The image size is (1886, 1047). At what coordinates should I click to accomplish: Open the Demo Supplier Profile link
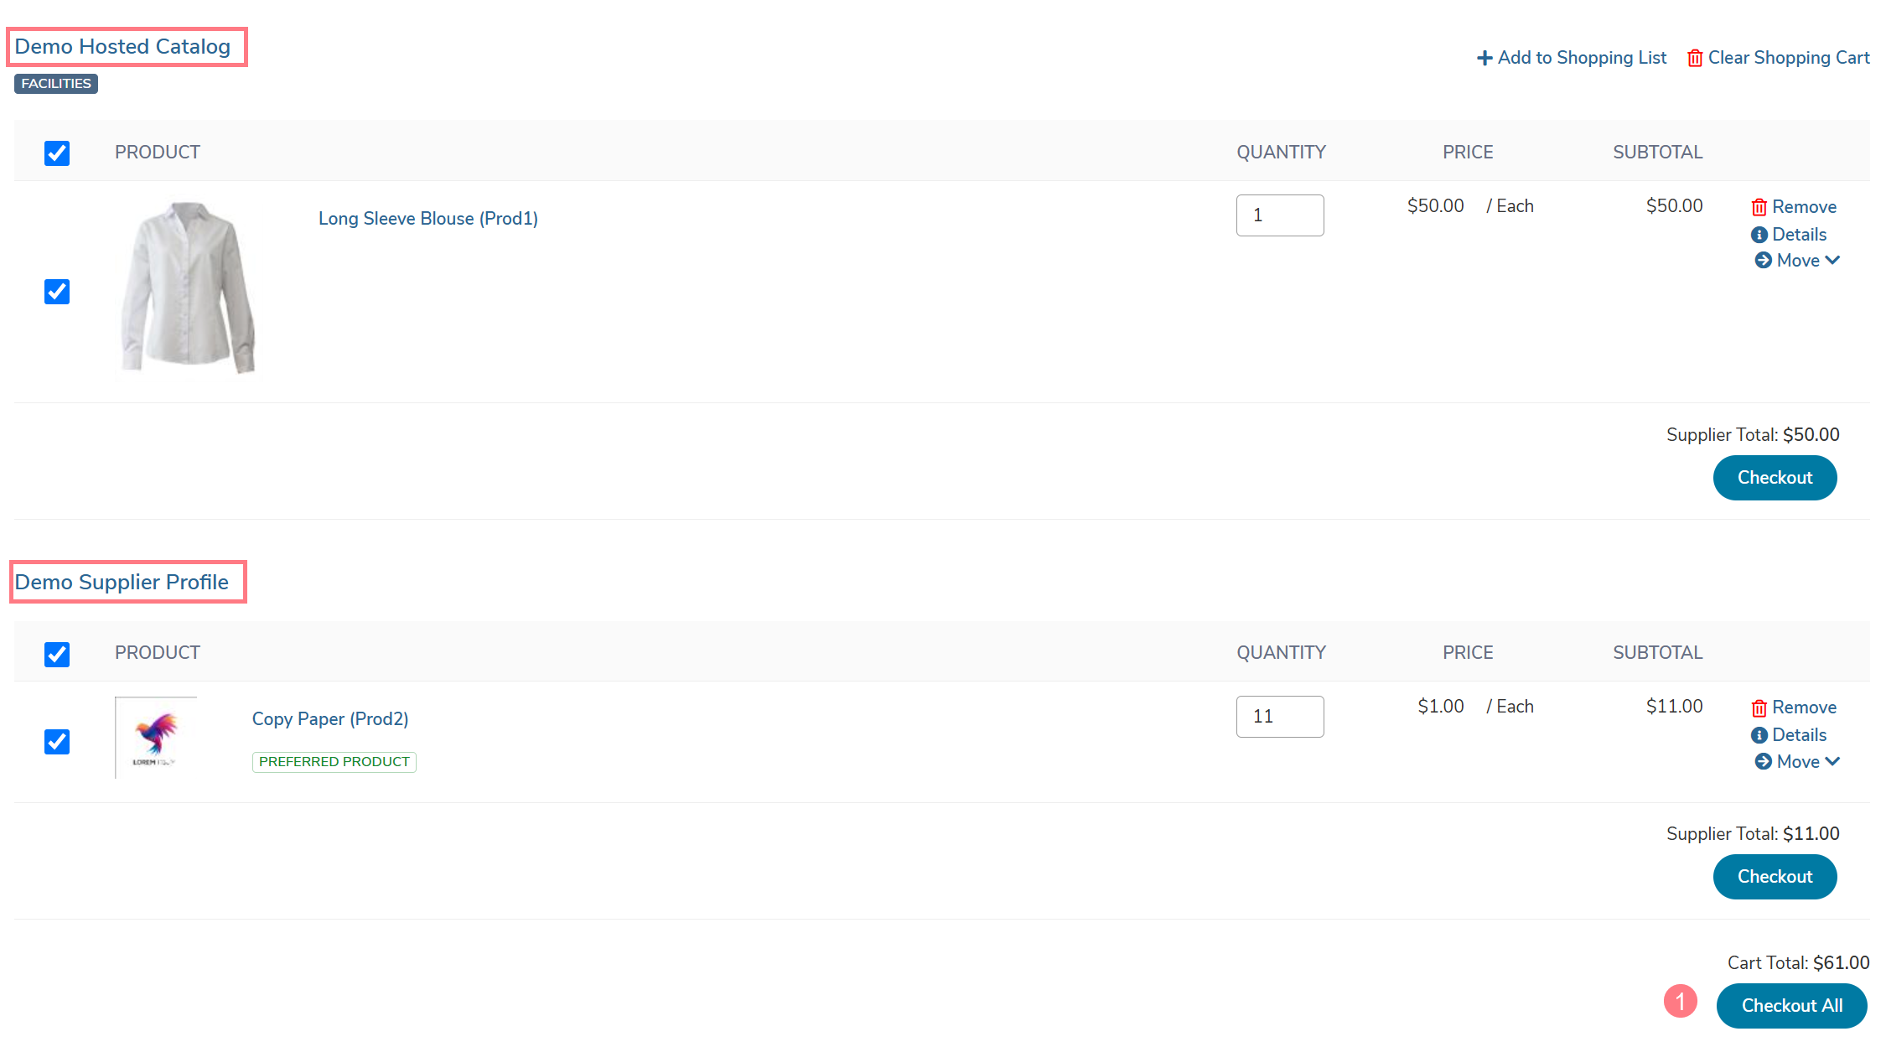click(x=122, y=583)
